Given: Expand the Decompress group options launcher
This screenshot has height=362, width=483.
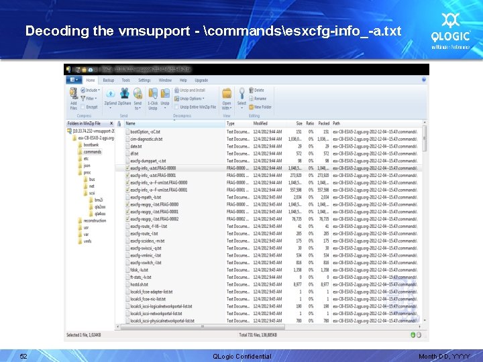Looking at the screenshot, I should pyautogui.click(x=174, y=120).
